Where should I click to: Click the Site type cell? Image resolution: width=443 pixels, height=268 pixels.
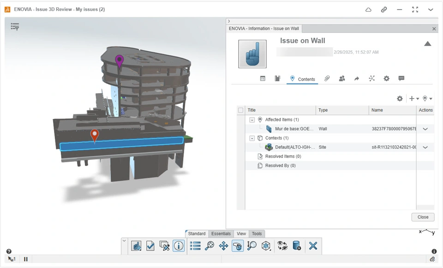[x=322, y=147]
